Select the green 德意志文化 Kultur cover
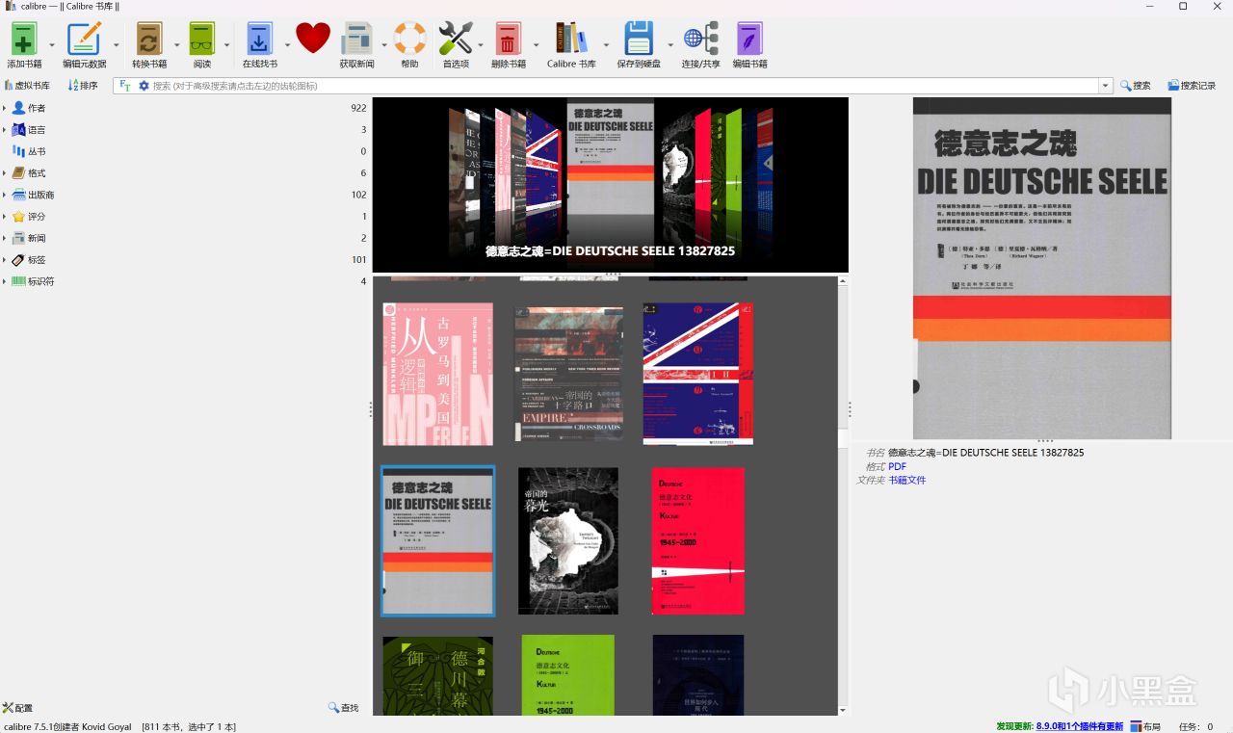The height and width of the screenshot is (733, 1233). click(568, 674)
